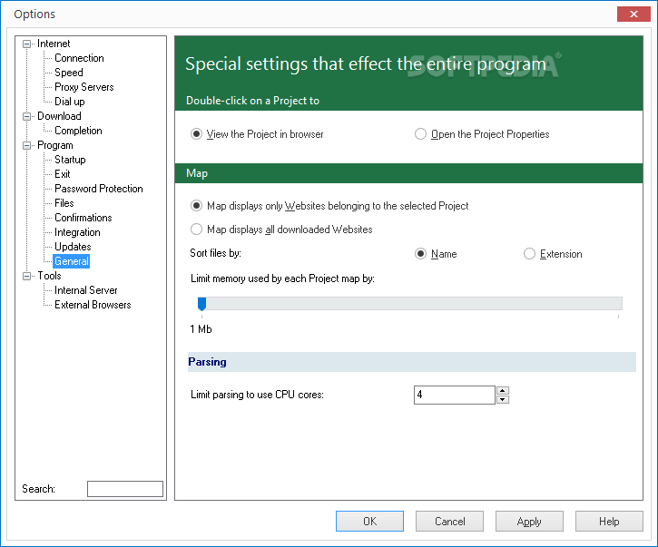Open the Integration page
Viewport: 658px width, 547px height.
(x=77, y=232)
